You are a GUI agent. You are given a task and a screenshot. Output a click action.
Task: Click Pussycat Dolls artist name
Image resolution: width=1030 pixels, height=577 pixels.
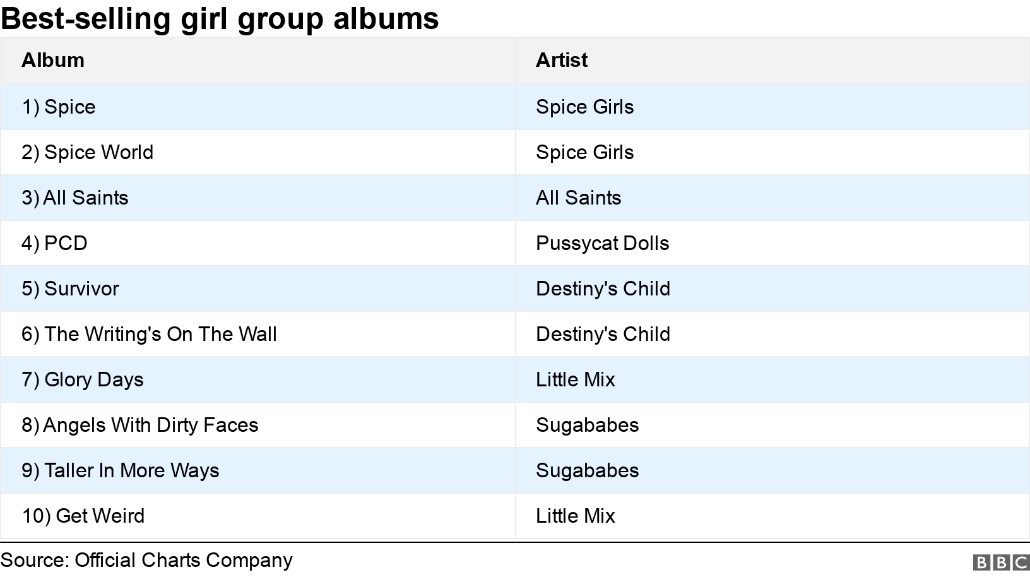click(x=602, y=243)
